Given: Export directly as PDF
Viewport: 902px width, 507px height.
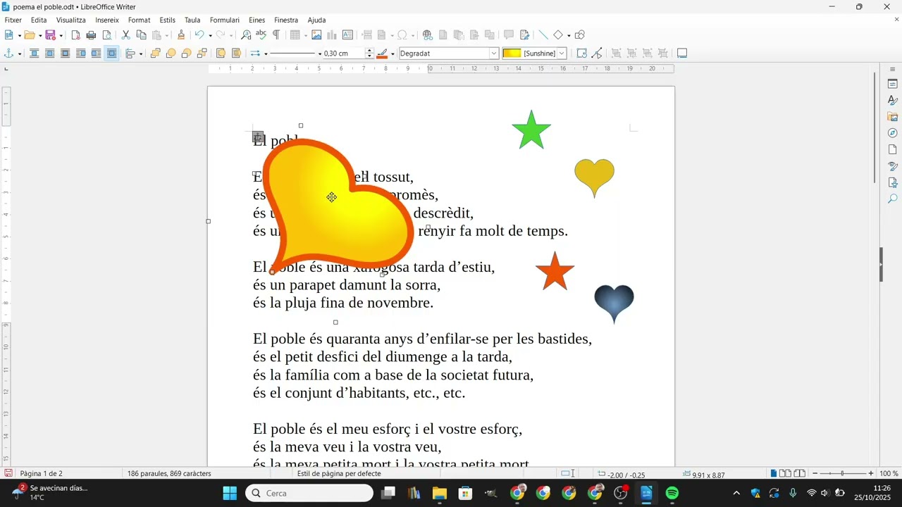Looking at the screenshot, I should click(76, 35).
